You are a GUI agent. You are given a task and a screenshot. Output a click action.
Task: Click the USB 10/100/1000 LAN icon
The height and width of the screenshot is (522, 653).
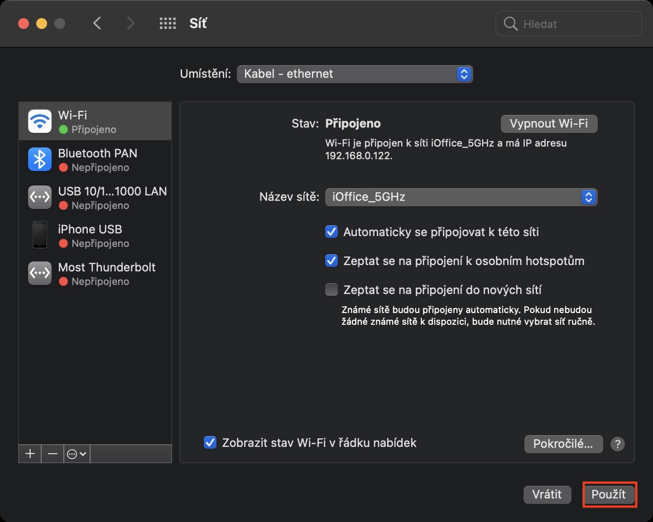(40, 197)
